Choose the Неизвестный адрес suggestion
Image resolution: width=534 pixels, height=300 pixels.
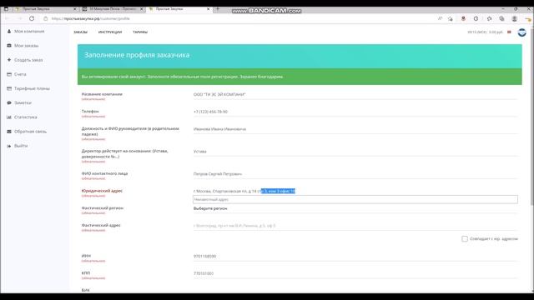point(355,200)
